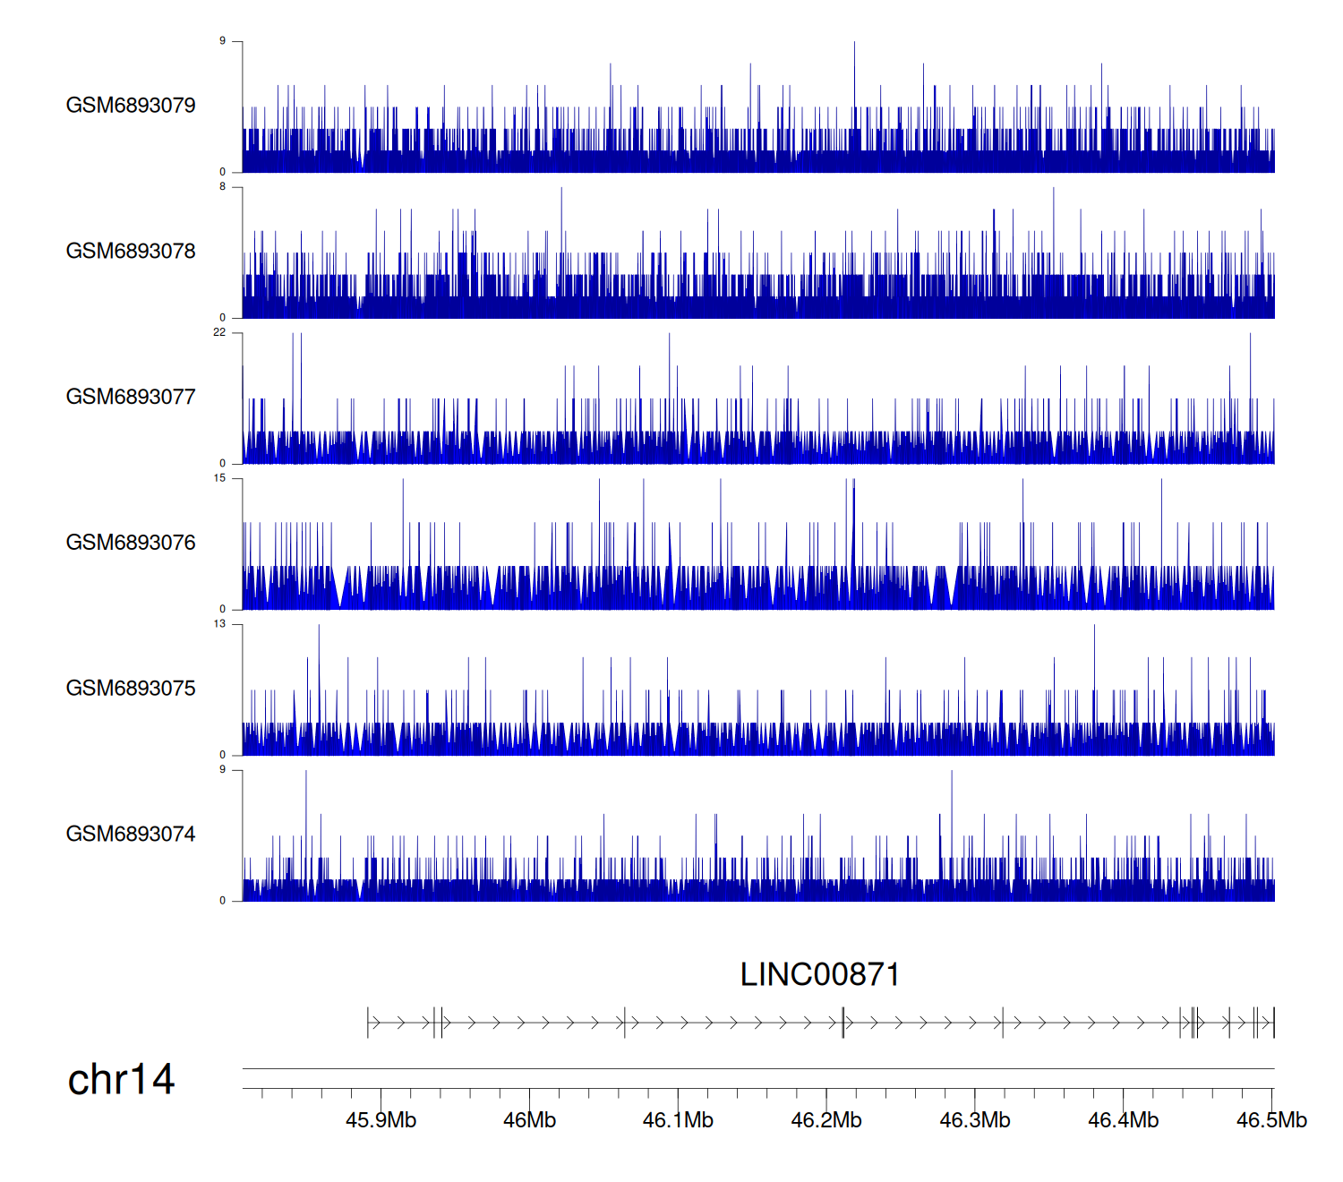
Task: Select the y-axis maximum value 13
Action: click(219, 624)
